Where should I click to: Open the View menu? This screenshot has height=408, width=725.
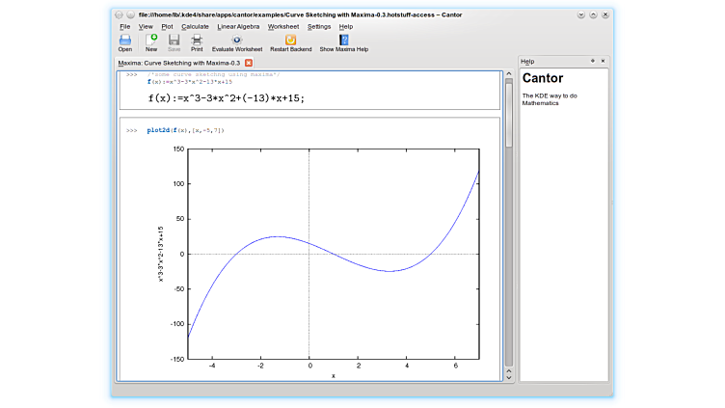coord(146,26)
